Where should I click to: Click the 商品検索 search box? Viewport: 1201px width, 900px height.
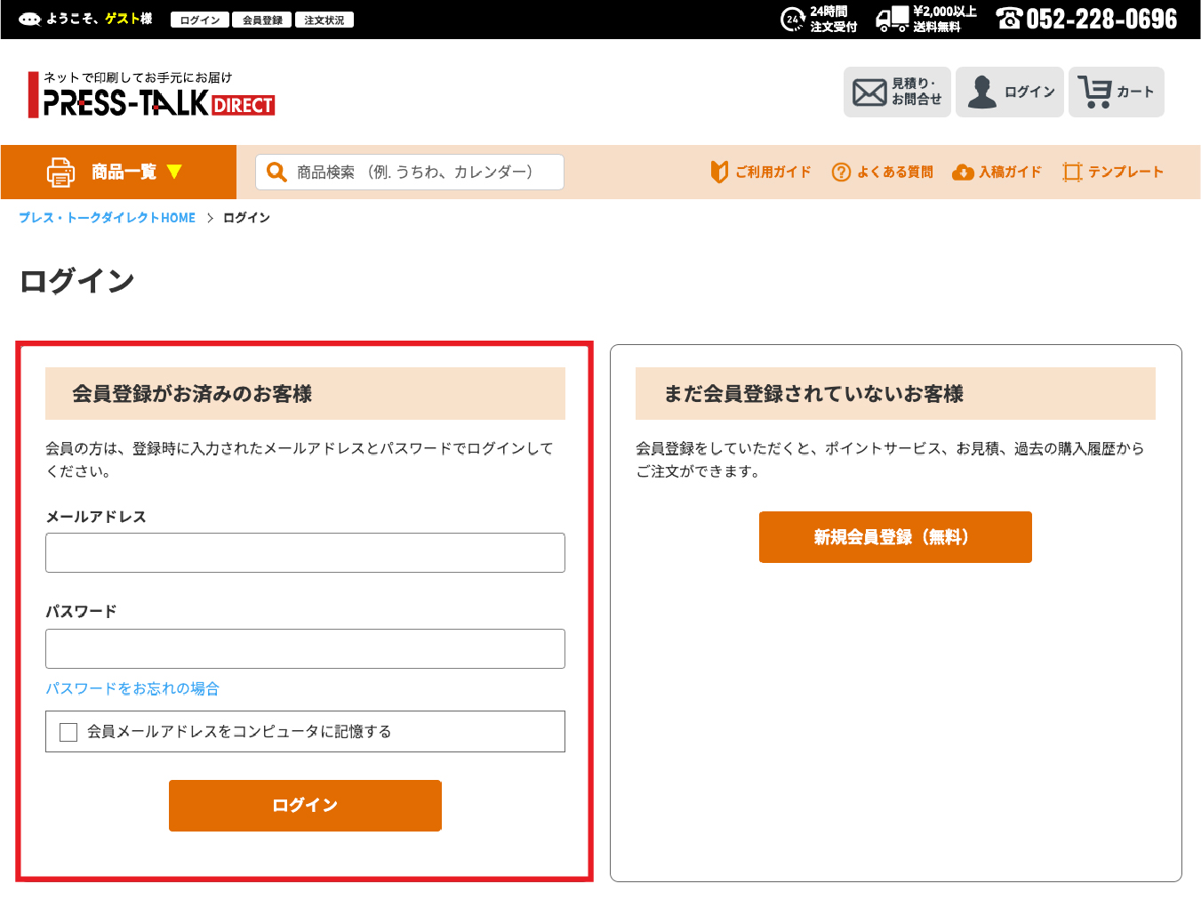coord(410,172)
